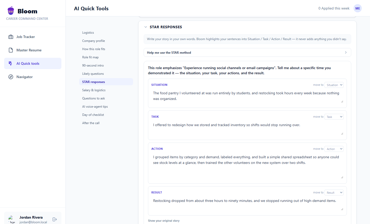The height and width of the screenshot is (224, 370).
Task: Jump to 'How this role fits' section
Action: tap(106, 49)
